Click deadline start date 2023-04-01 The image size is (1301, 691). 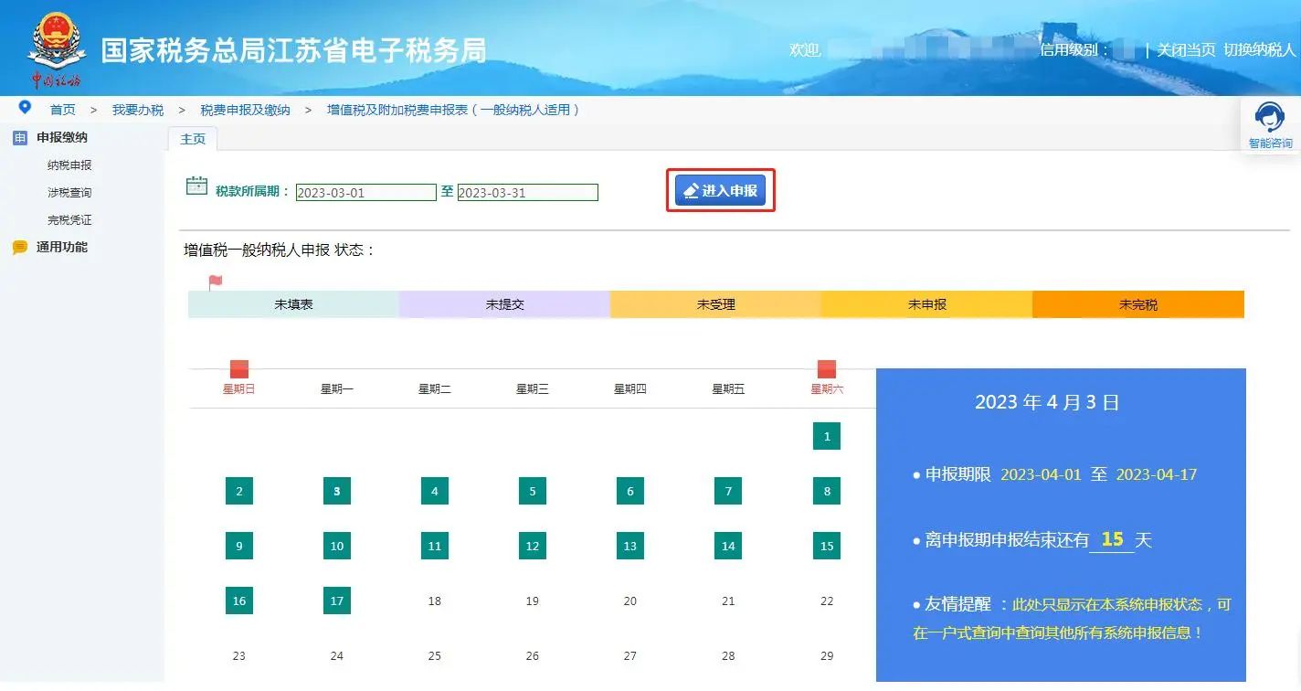click(x=1041, y=474)
